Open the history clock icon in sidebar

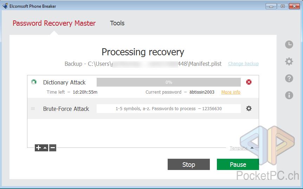click(x=289, y=44)
